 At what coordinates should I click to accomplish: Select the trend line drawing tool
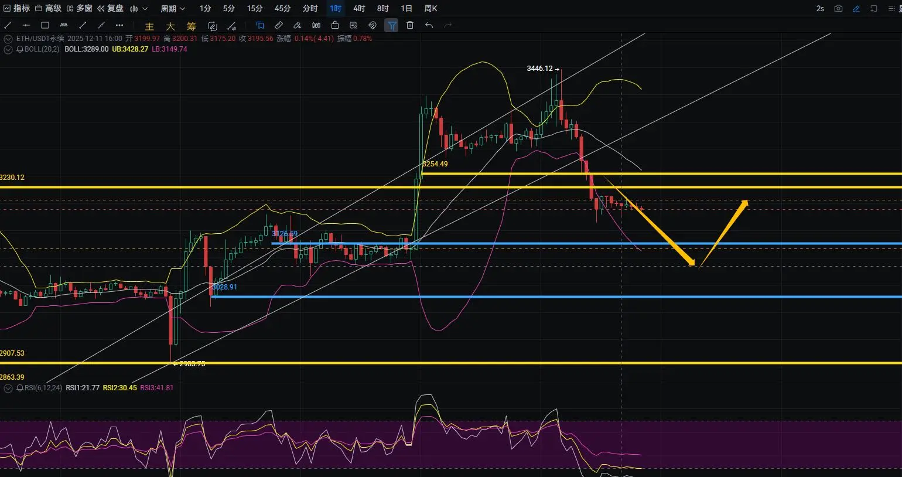click(8, 25)
